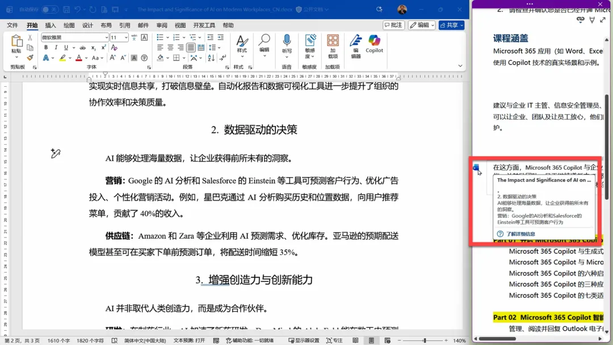Apply the yellow text highlight color

(62, 58)
